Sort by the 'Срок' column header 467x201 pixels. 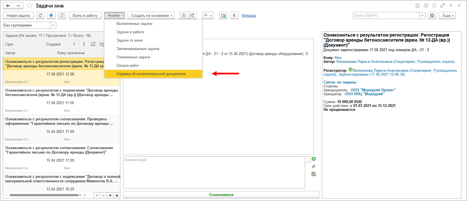23,44
